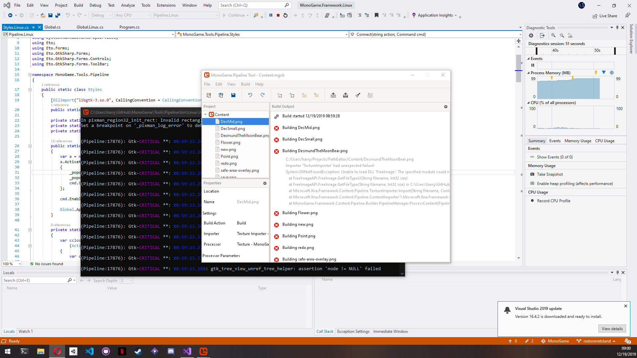
Task: Open MonoGame Pipeline Tool from the taskbar
Action: [x=203, y=351]
